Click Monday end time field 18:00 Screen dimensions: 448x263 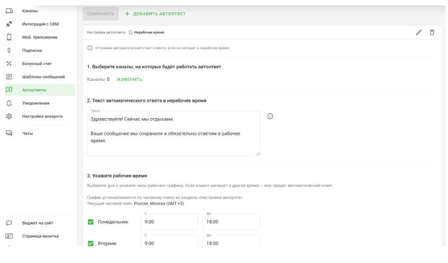[231, 222]
